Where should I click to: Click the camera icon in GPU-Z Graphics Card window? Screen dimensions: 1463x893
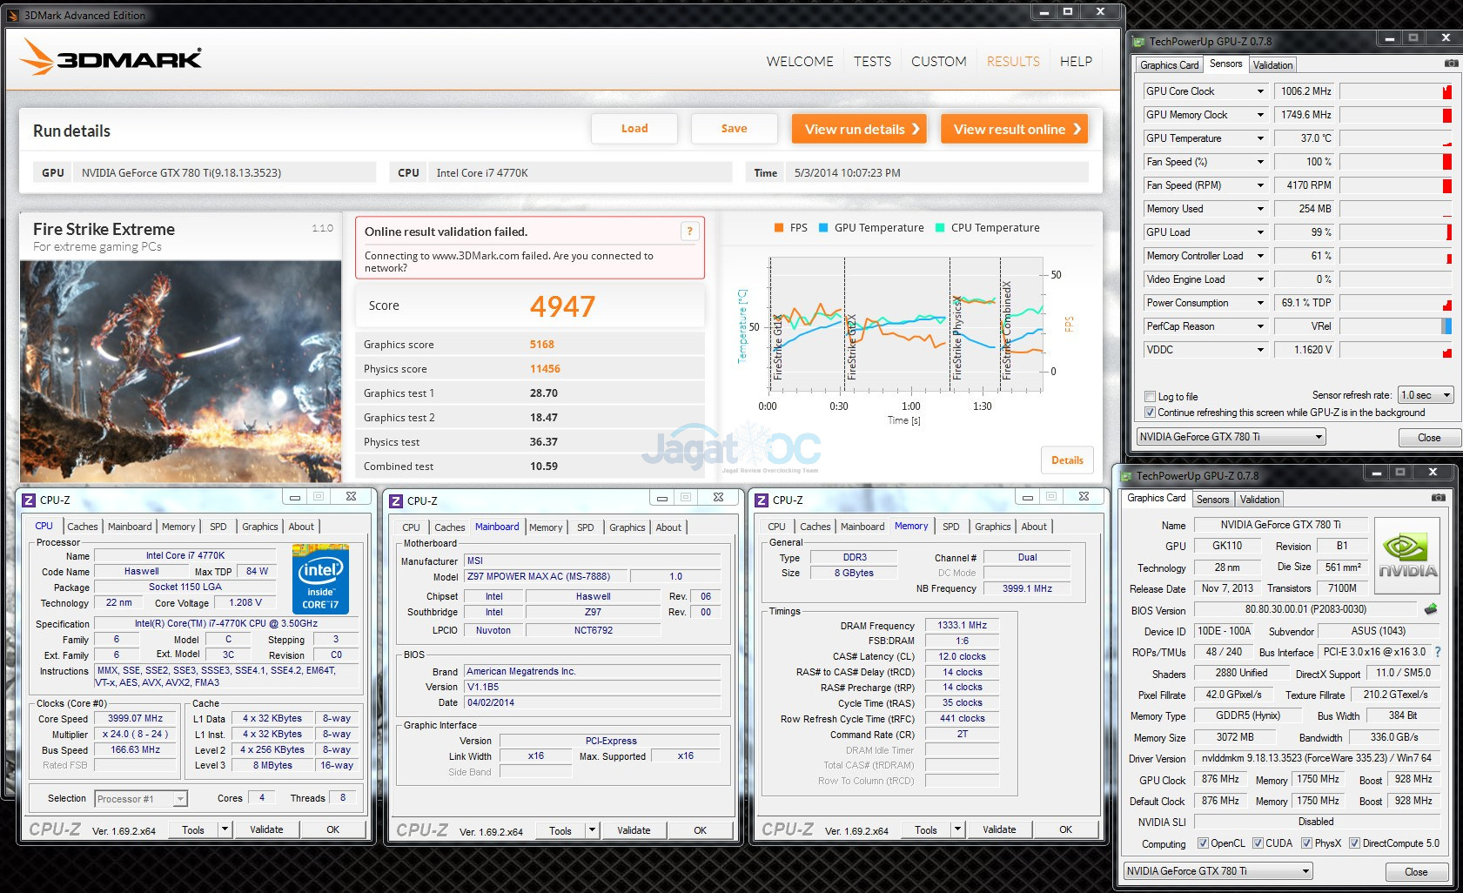(1438, 498)
